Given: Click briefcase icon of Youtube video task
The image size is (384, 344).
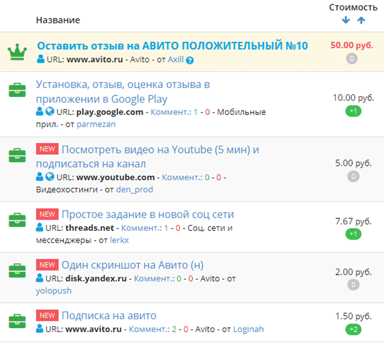Looking at the screenshot, I should (x=17, y=155).
